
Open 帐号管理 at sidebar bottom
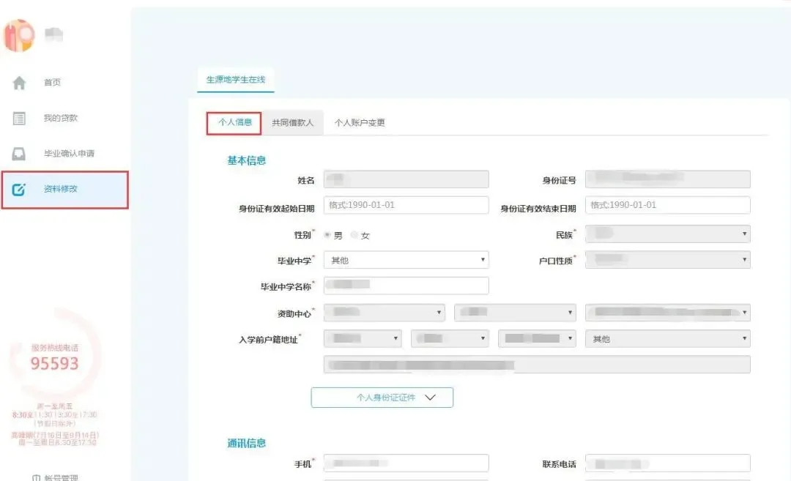coord(61,477)
